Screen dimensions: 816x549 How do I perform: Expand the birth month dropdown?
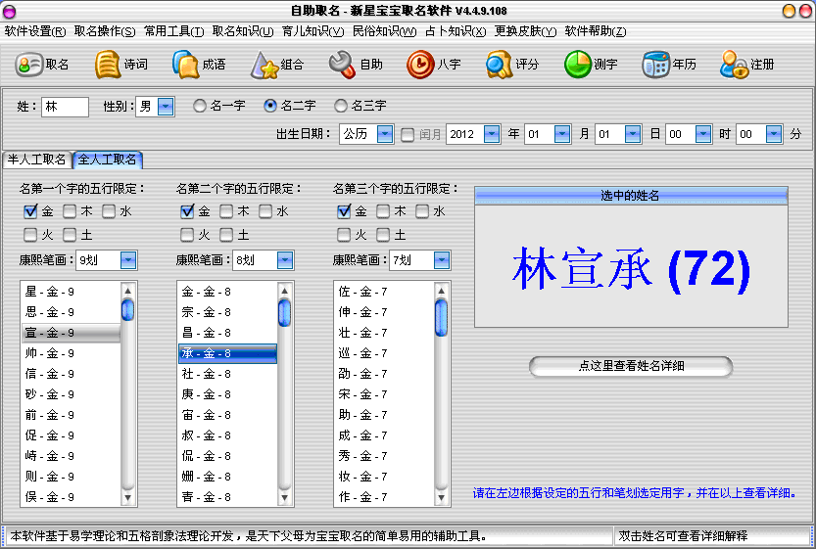tap(562, 134)
